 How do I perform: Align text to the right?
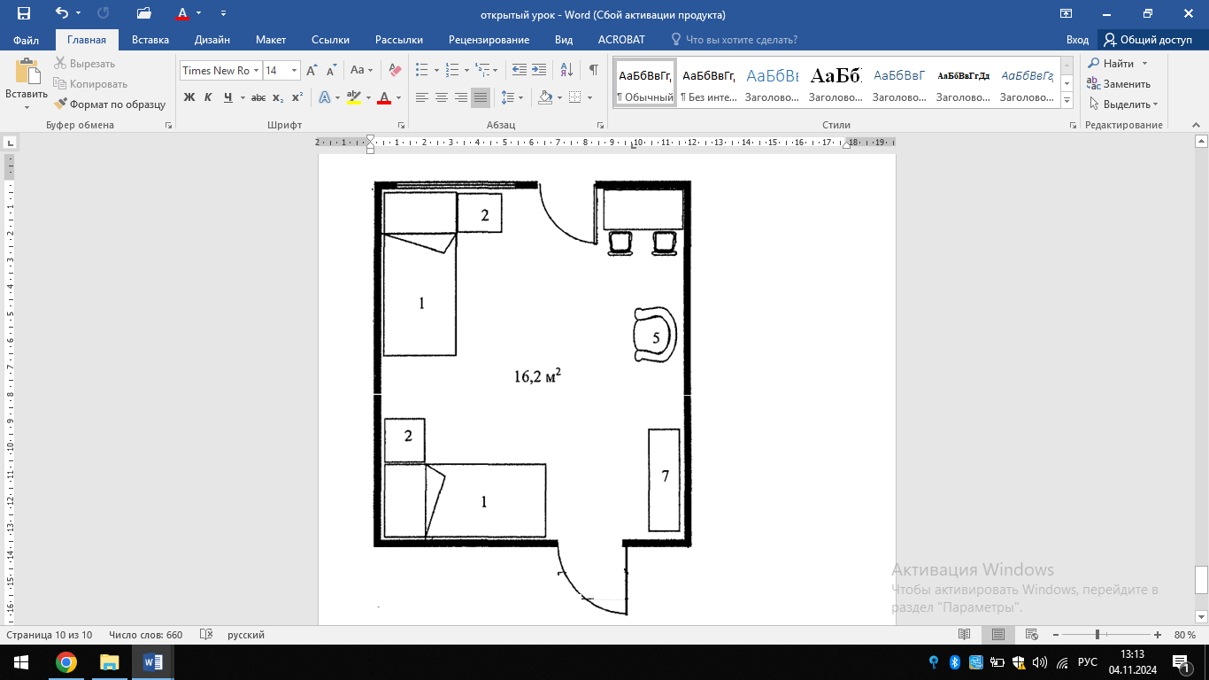point(460,97)
